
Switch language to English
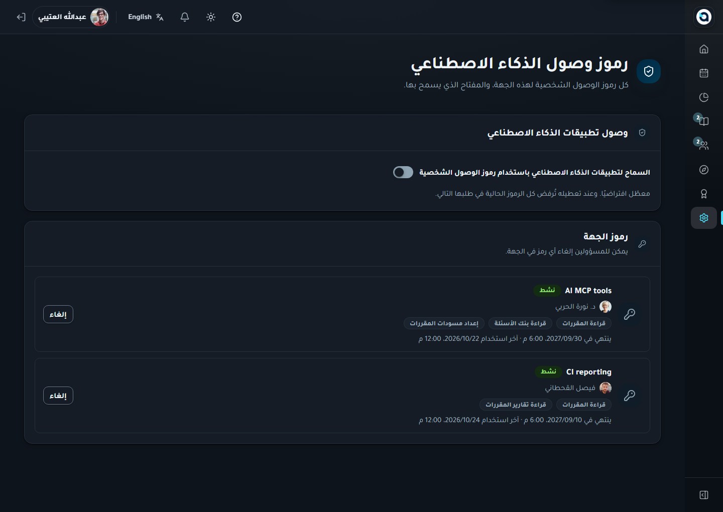(x=146, y=17)
